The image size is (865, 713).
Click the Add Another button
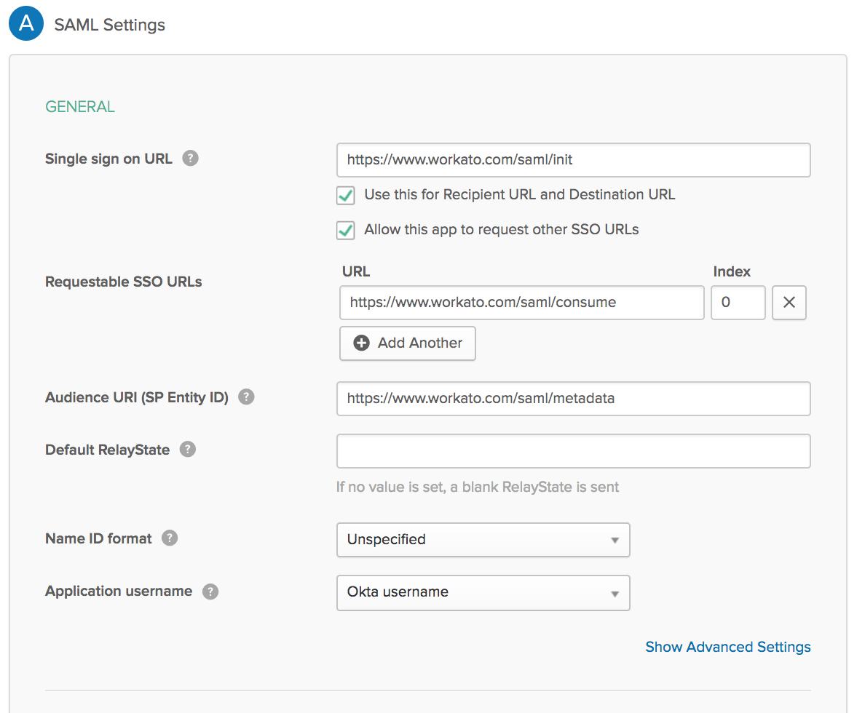(x=408, y=343)
